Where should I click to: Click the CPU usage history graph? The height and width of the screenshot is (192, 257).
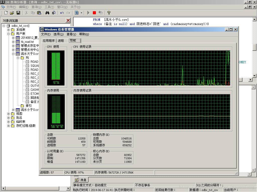click(152, 68)
